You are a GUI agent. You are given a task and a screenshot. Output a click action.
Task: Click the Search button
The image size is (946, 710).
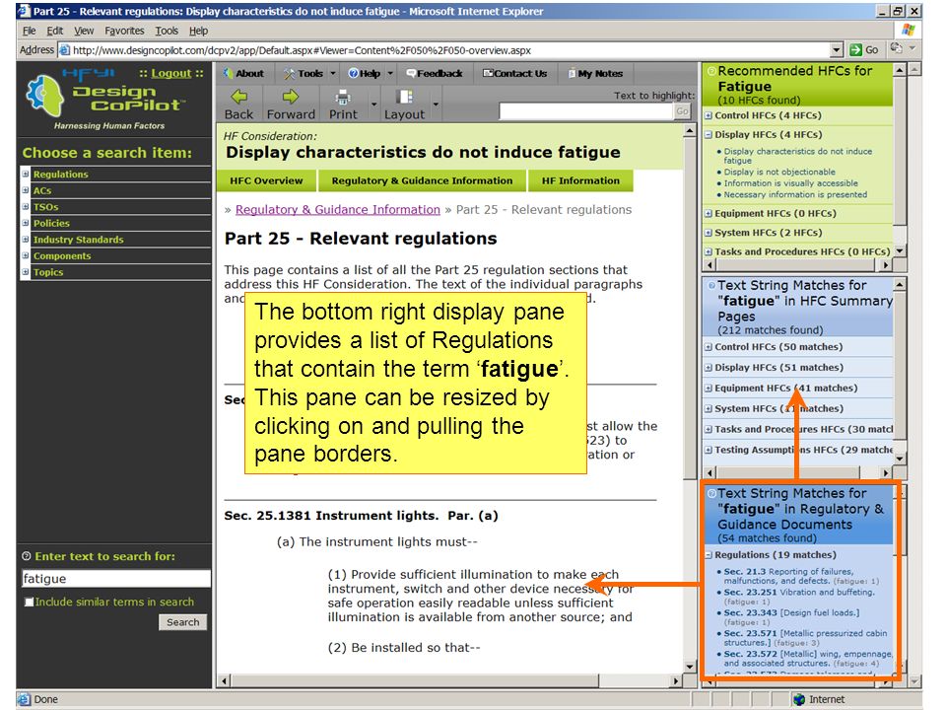[x=183, y=622]
